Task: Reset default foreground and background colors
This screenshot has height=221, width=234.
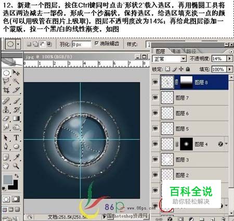Action: click(4, 188)
